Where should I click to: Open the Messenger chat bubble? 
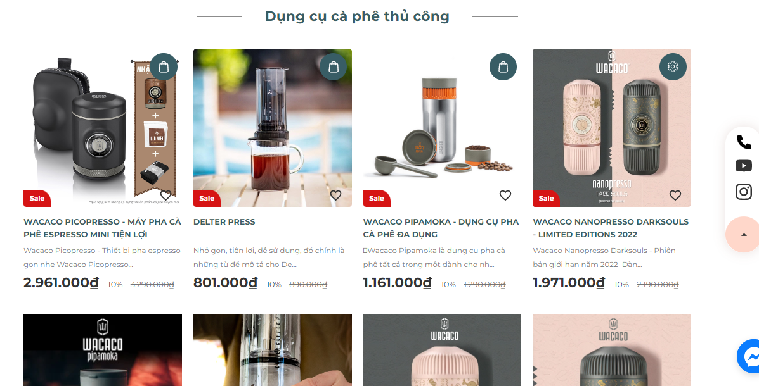(x=748, y=356)
